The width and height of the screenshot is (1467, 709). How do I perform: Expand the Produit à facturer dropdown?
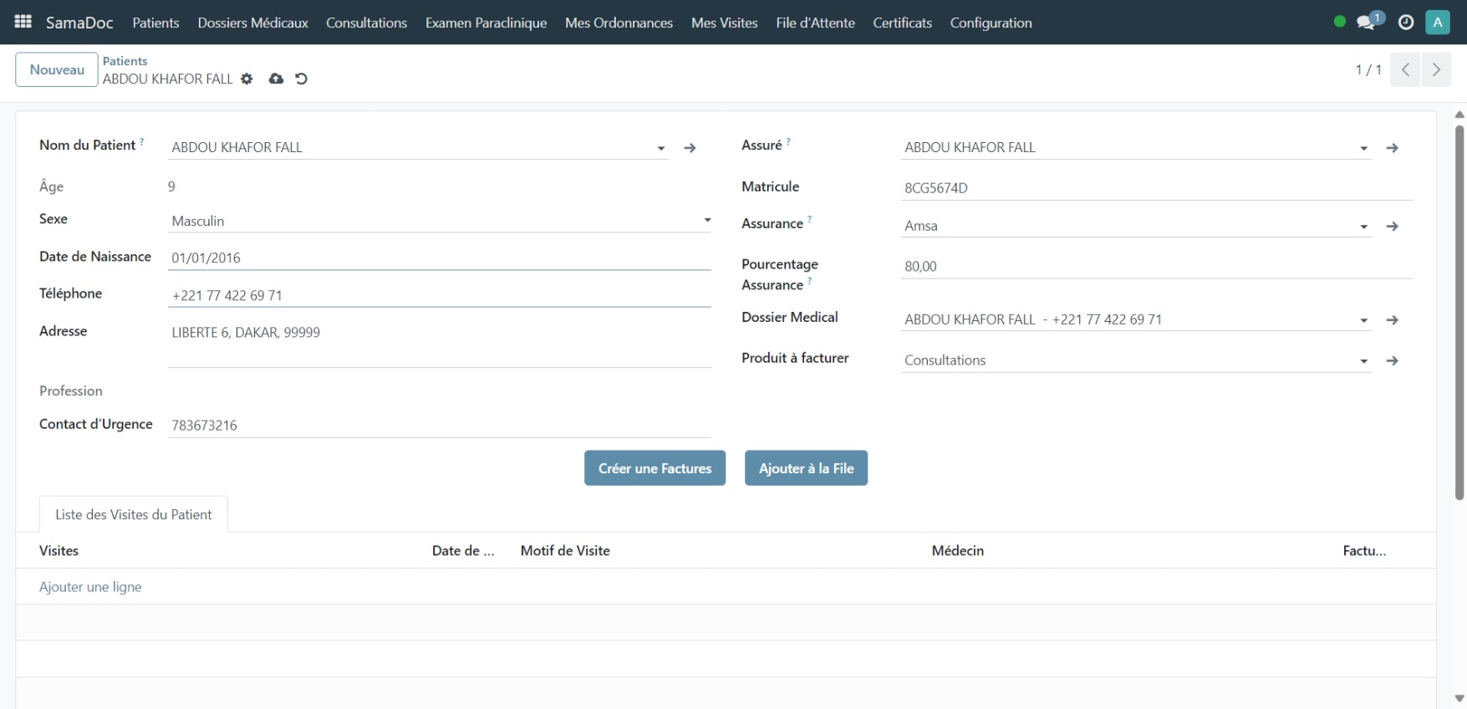pyautogui.click(x=1363, y=361)
